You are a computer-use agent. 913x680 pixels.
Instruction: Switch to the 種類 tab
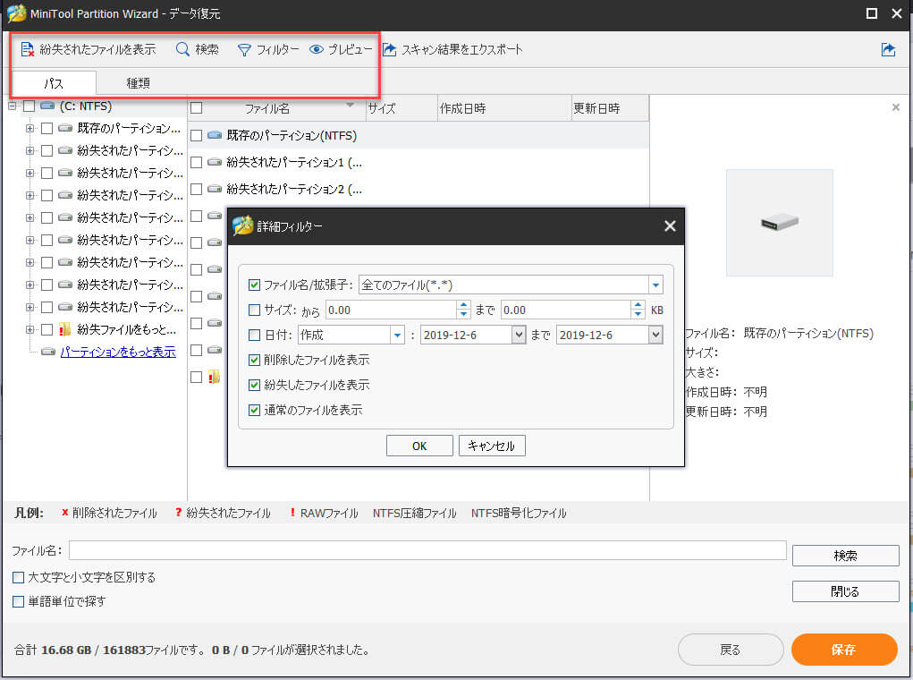point(139,83)
